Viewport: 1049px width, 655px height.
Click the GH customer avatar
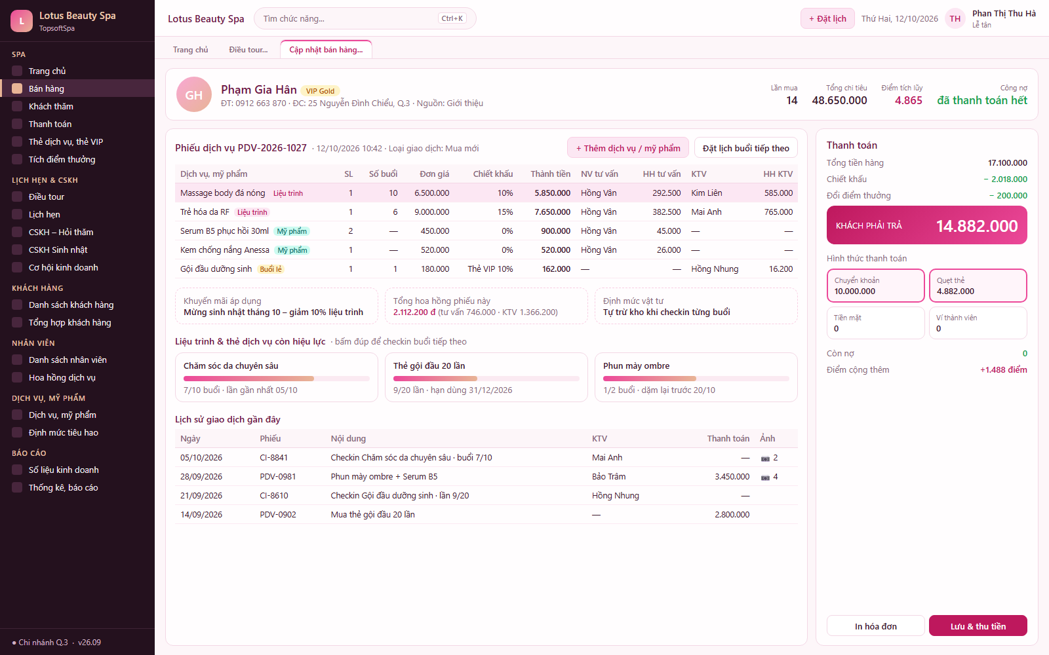coord(194,94)
